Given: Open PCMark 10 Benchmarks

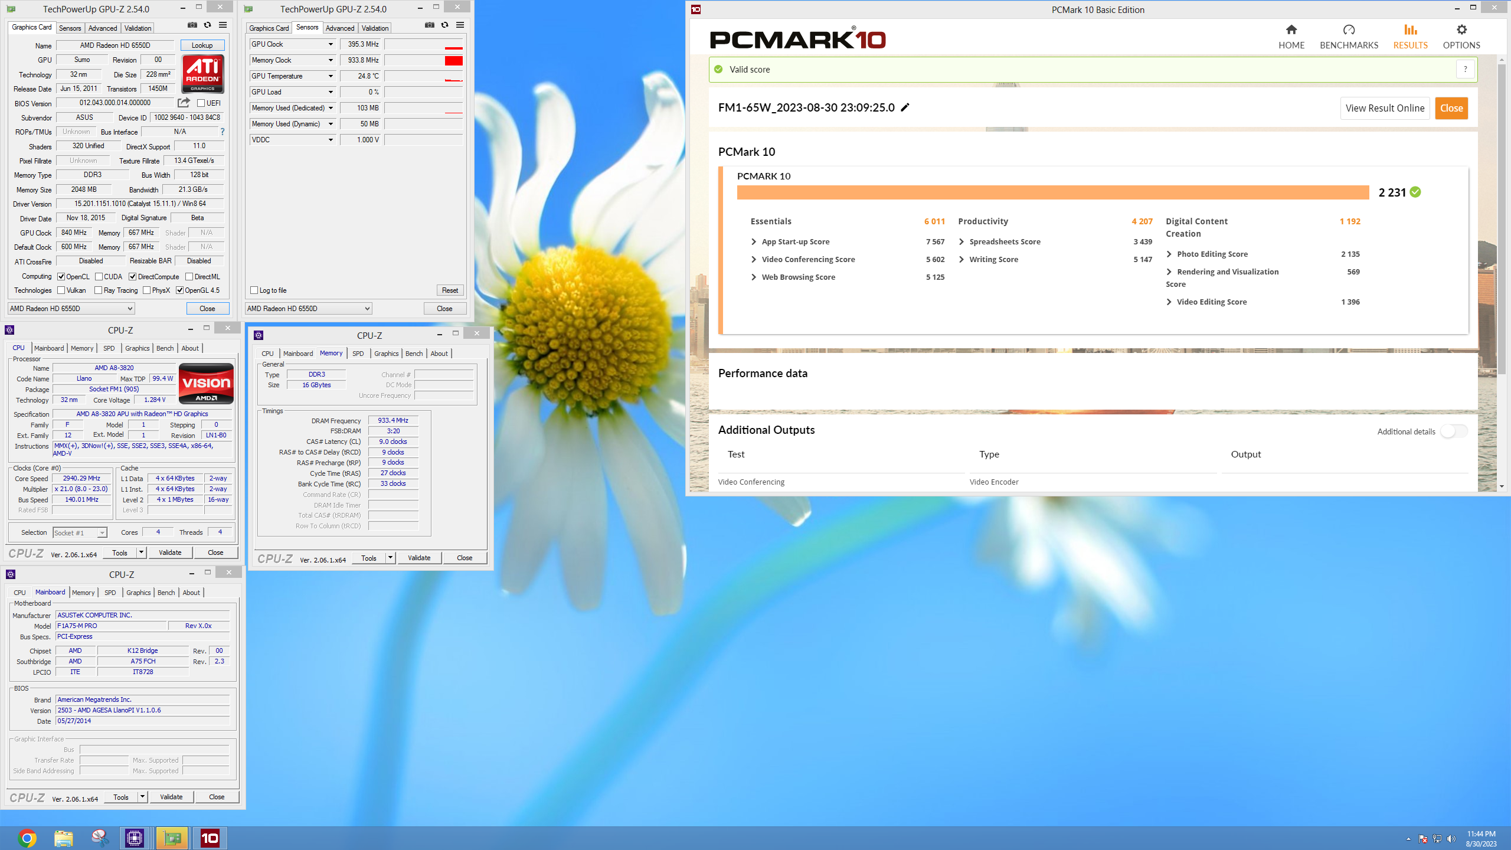Looking at the screenshot, I should [x=1349, y=37].
